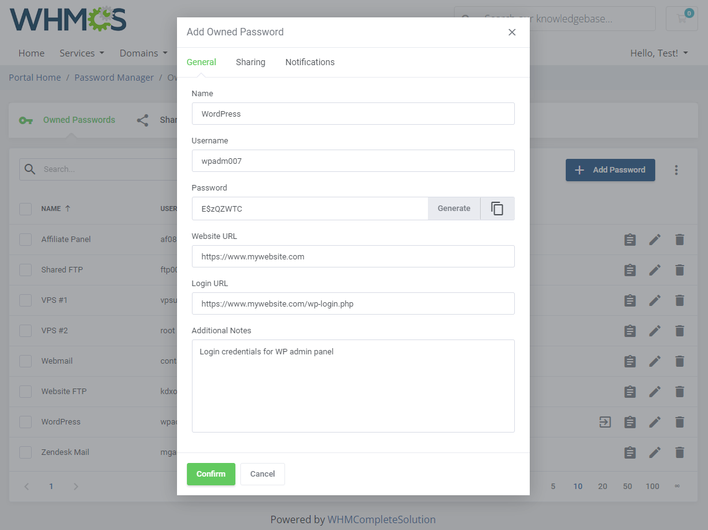The width and height of the screenshot is (708, 530).
Task: Open the three-dot more options menu
Action: tap(676, 170)
